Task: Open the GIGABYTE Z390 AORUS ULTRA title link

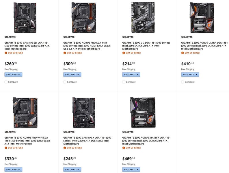Action: 204,46
